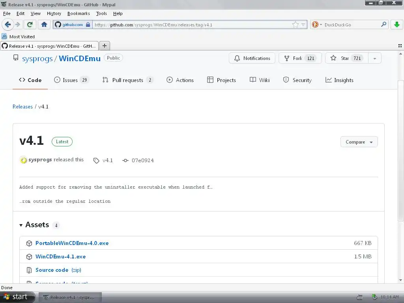
Task: Click the page vertical scrollbar thumb
Action: (x=401, y=150)
